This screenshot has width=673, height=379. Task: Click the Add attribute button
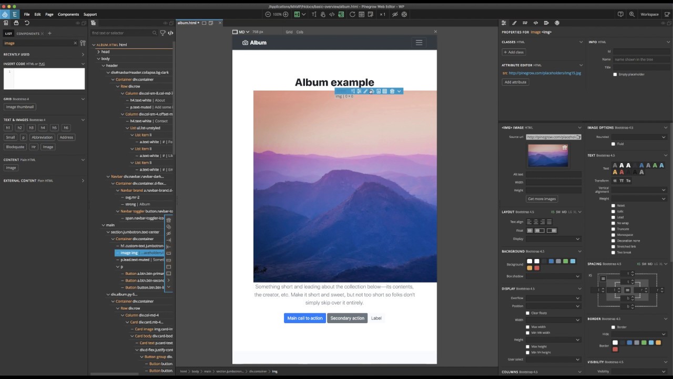(x=515, y=82)
